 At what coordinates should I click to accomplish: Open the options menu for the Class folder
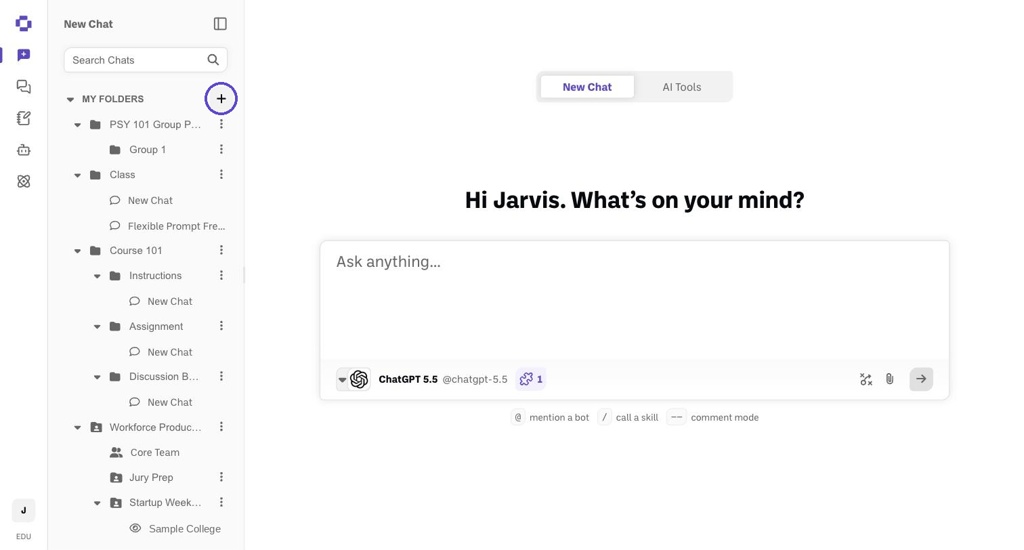click(221, 174)
